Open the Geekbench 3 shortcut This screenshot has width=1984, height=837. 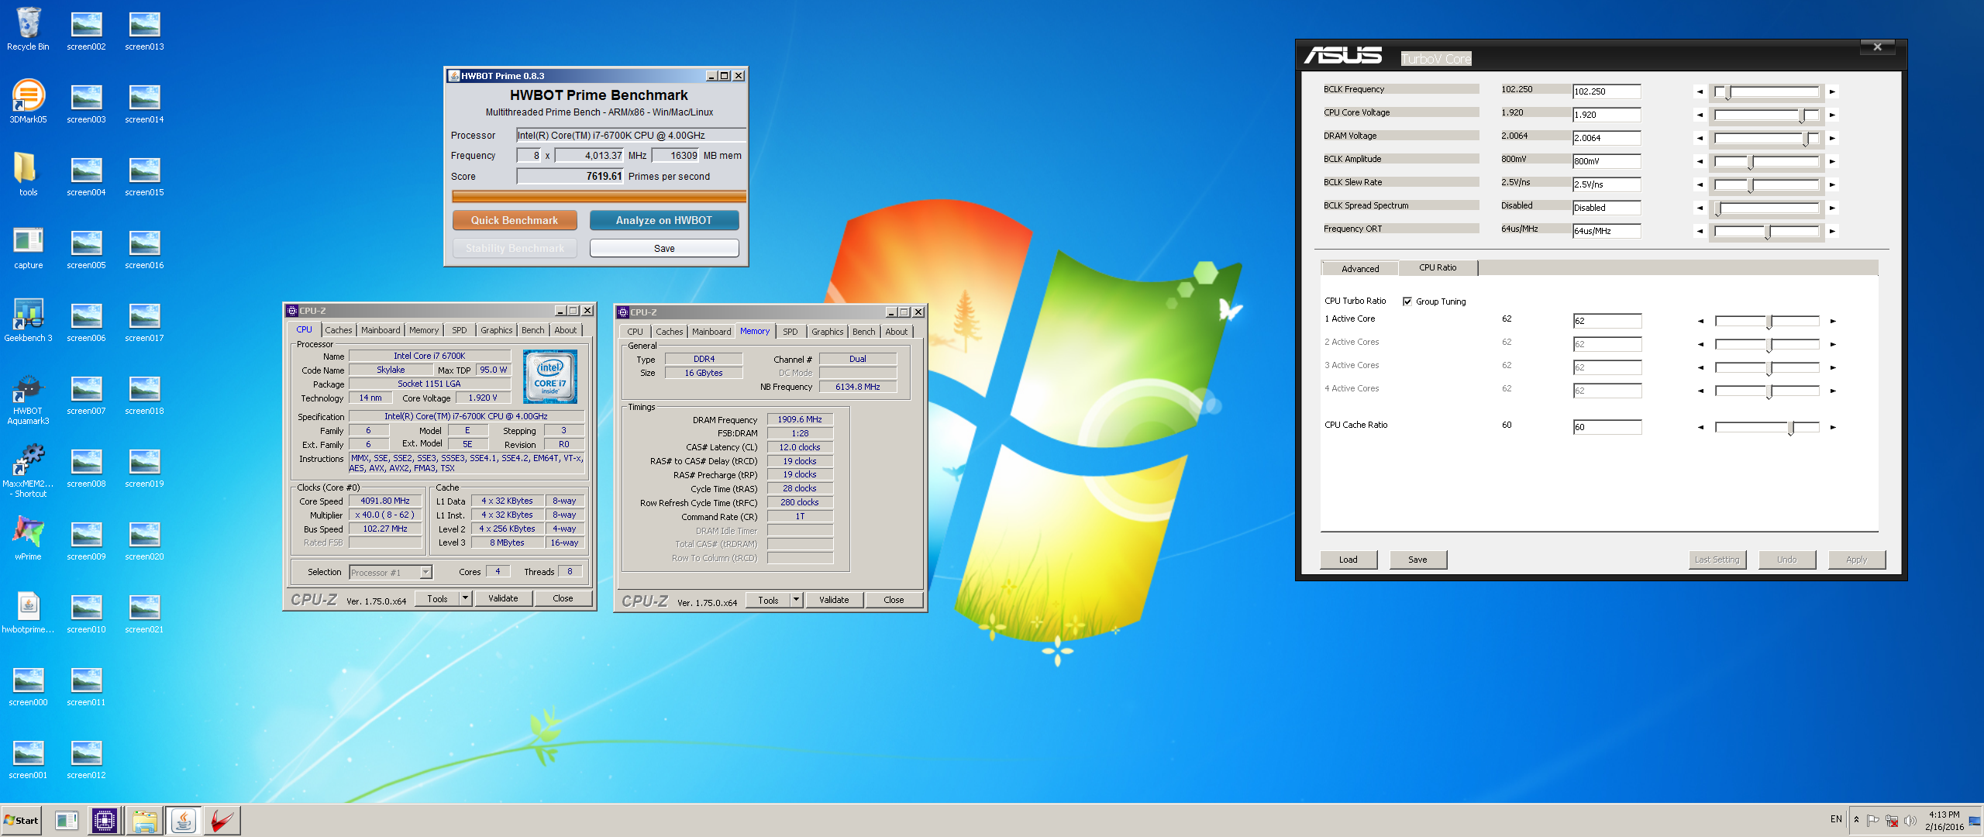28,320
